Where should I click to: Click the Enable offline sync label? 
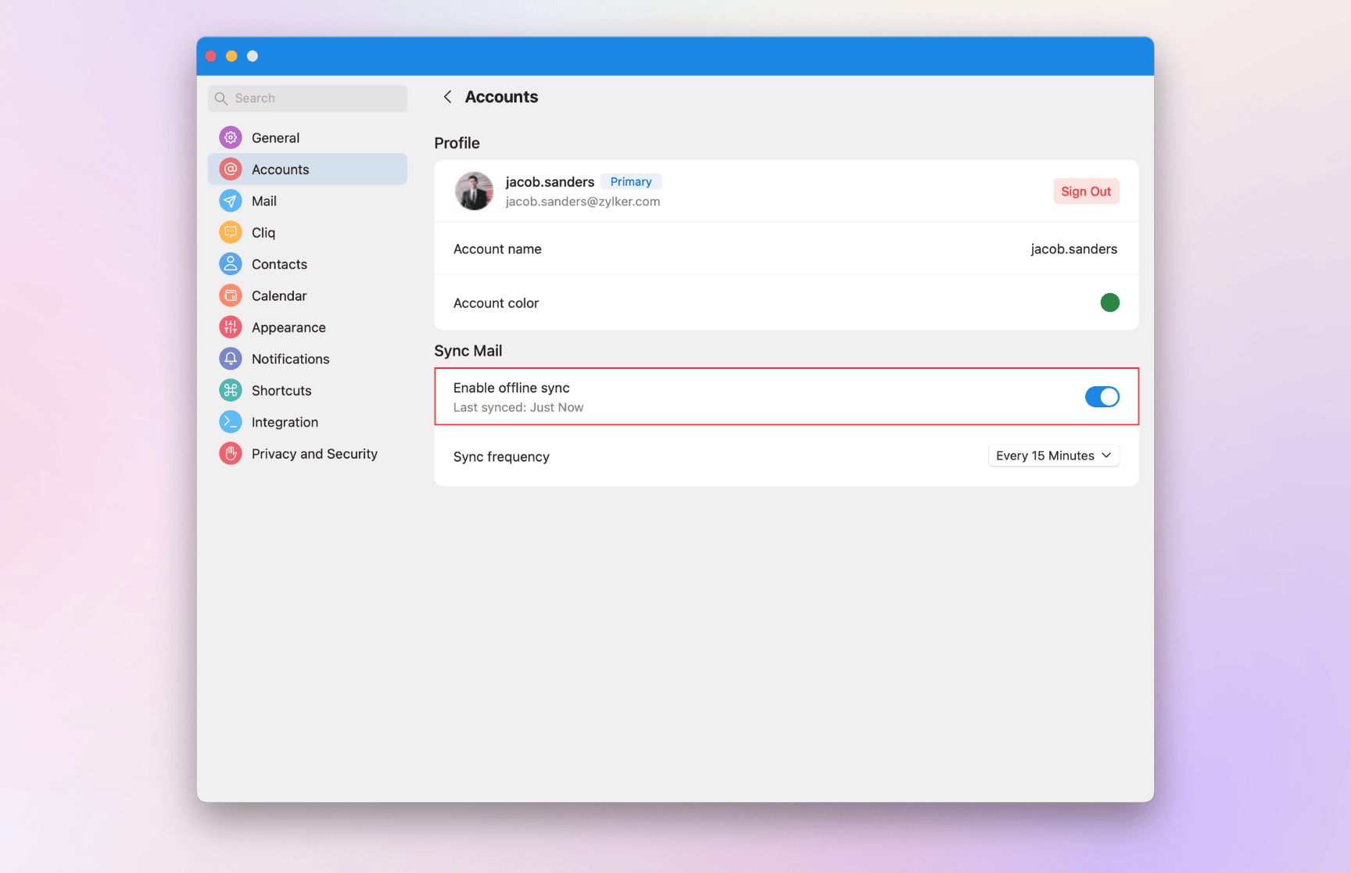tap(511, 388)
